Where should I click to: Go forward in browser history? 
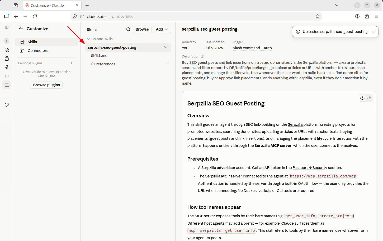tap(25, 16)
